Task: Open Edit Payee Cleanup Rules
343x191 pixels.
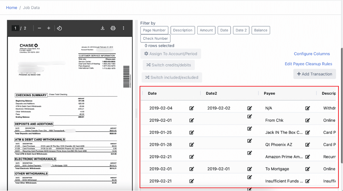Action: (309, 64)
